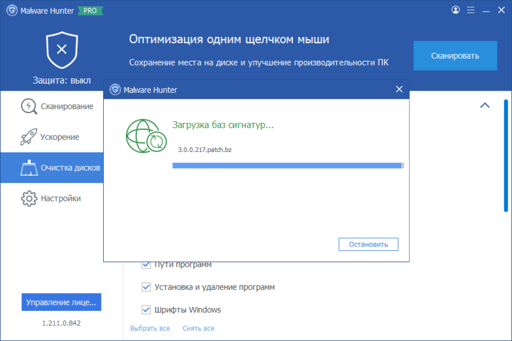Uncheck the Пути программ checkbox
The image size is (512, 341).
[x=146, y=265]
